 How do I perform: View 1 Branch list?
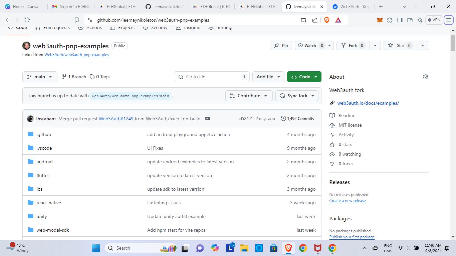74,77
